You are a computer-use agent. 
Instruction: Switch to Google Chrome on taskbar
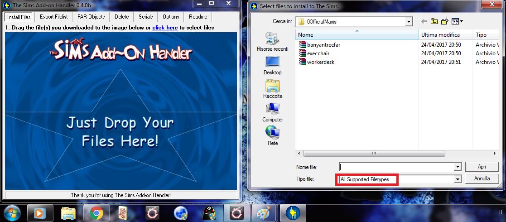96,213
